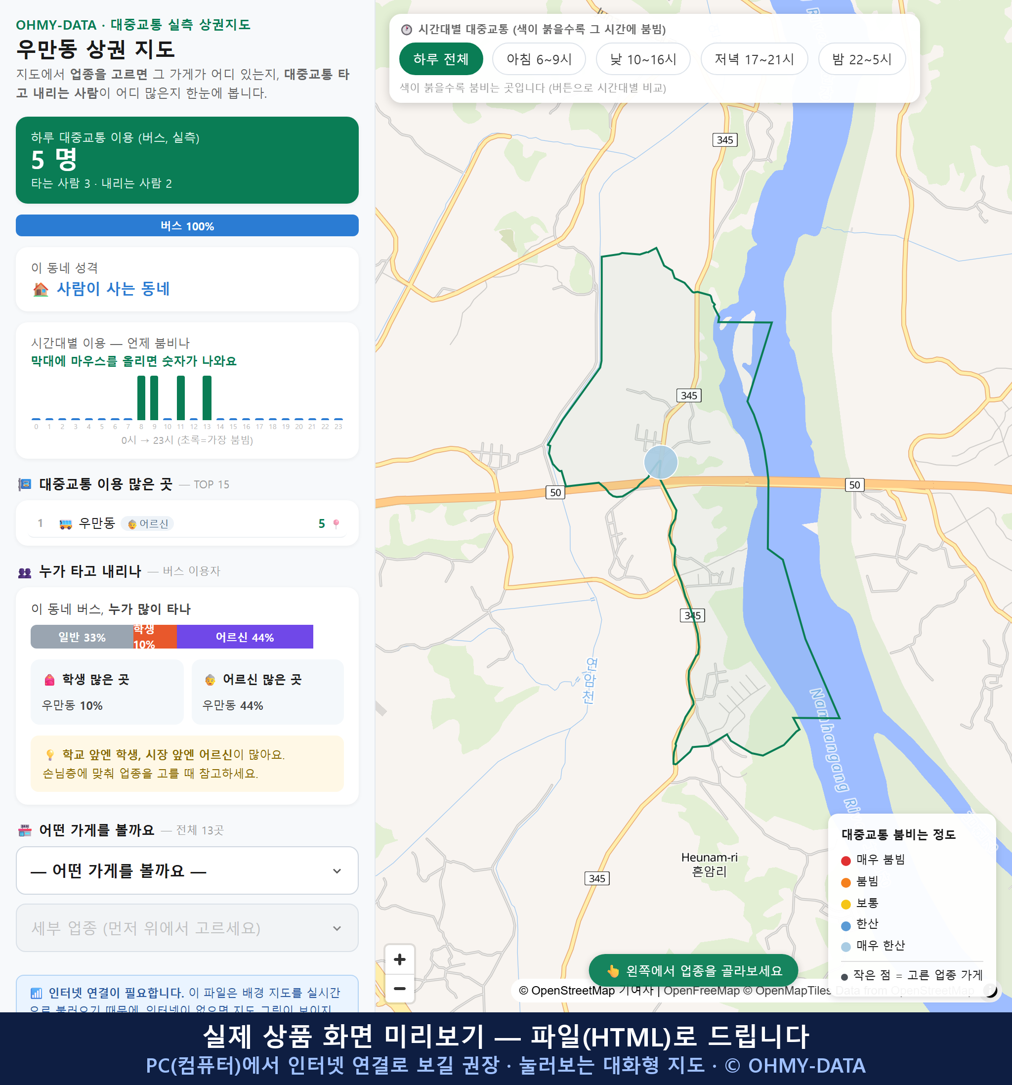The height and width of the screenshot is (1085, 1012).
Task: Click the bus-stop icon by 대중교통 이용 많은 곳
Action: (x=25, y=484)
